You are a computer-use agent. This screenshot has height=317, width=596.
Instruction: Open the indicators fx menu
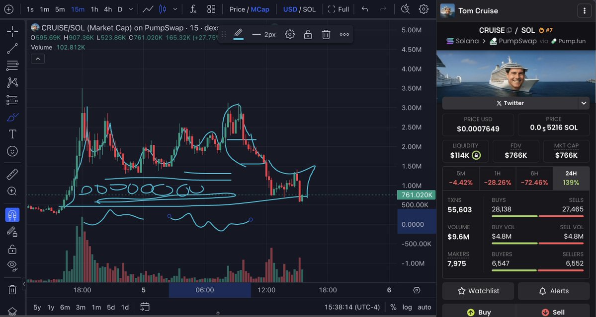coord(193,9)
